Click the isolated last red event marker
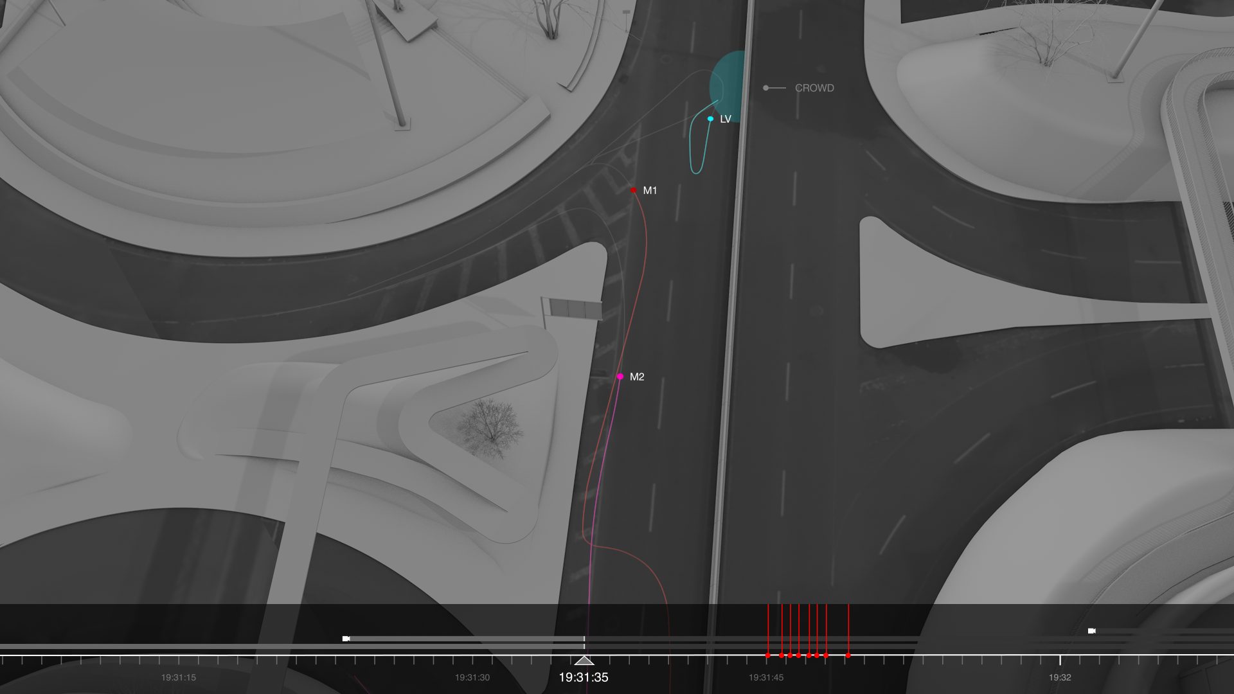1234x694 pixels. point(848,655)
